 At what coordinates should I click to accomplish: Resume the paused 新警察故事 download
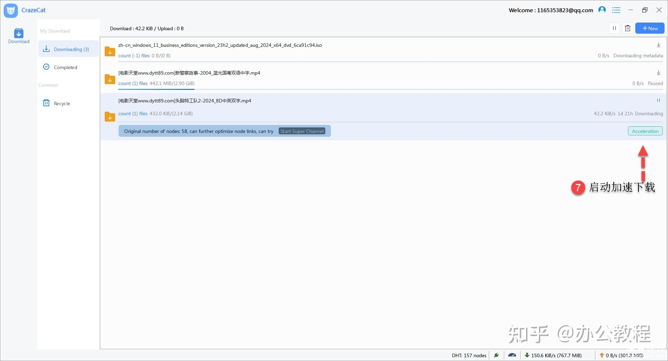[x=658, y=73]
